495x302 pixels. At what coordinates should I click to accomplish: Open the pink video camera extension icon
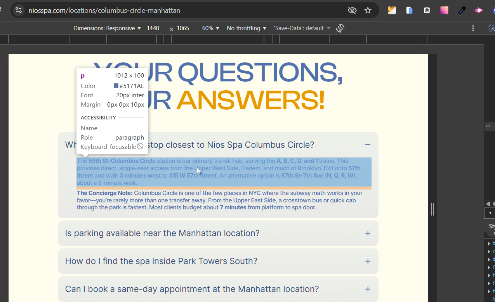click(x=479, y=10)
